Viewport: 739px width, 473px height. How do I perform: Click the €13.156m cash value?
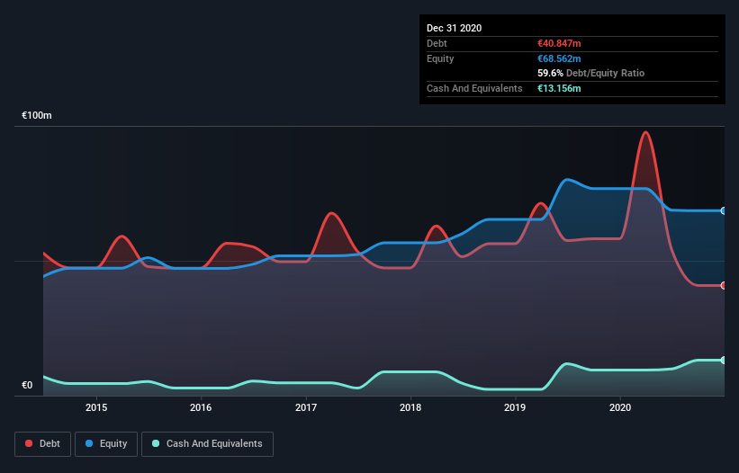(x=559, y=88)
